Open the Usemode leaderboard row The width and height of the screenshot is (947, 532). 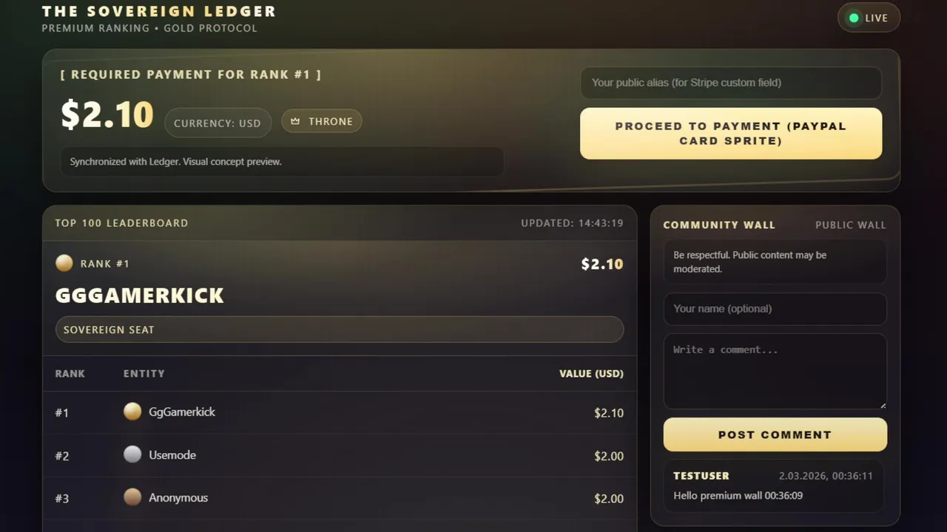[339, 455]
